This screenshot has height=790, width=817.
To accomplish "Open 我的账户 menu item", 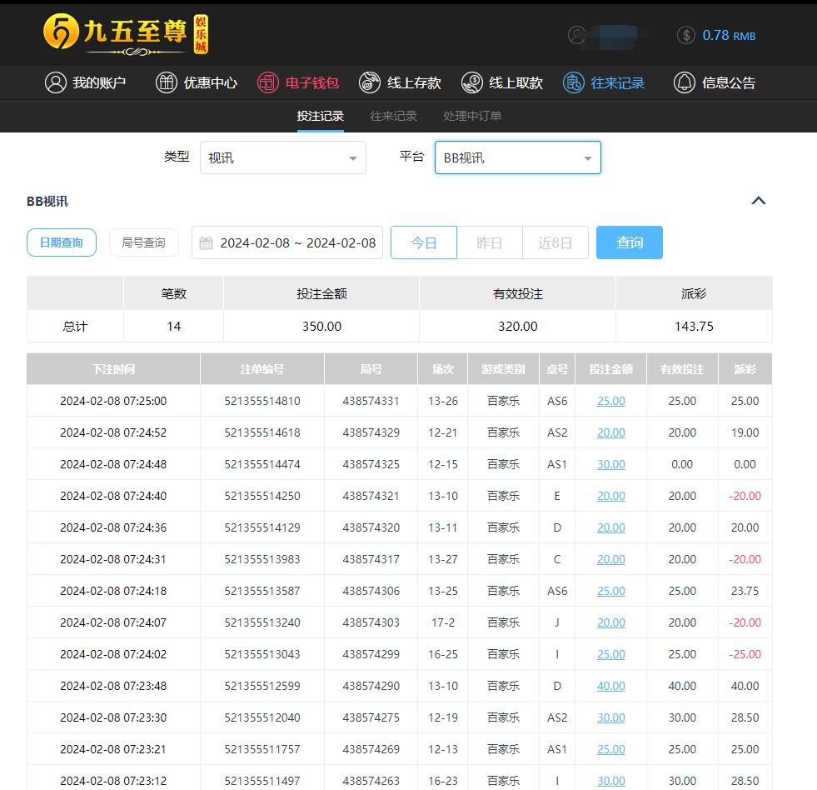I will [x=86, y=82].
